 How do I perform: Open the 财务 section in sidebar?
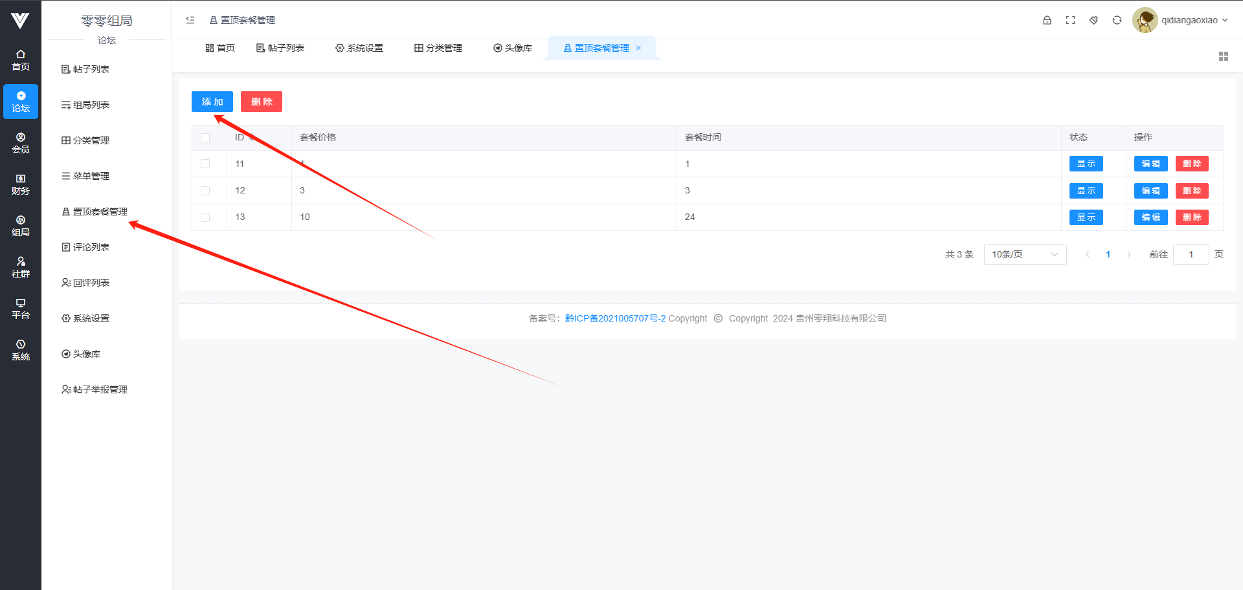click(21, 184)
